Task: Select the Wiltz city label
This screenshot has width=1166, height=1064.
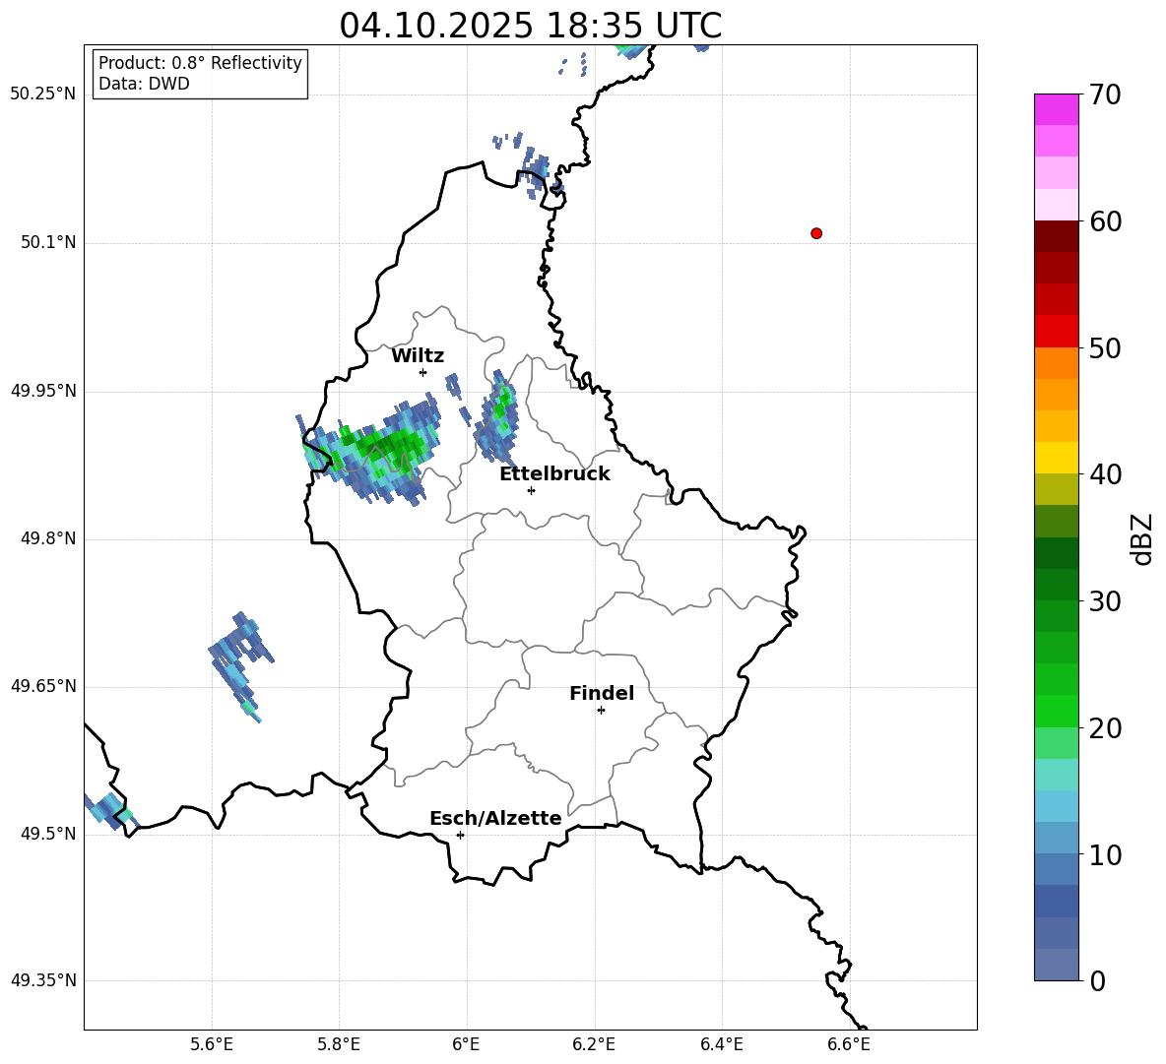Action: pos(418,356)
